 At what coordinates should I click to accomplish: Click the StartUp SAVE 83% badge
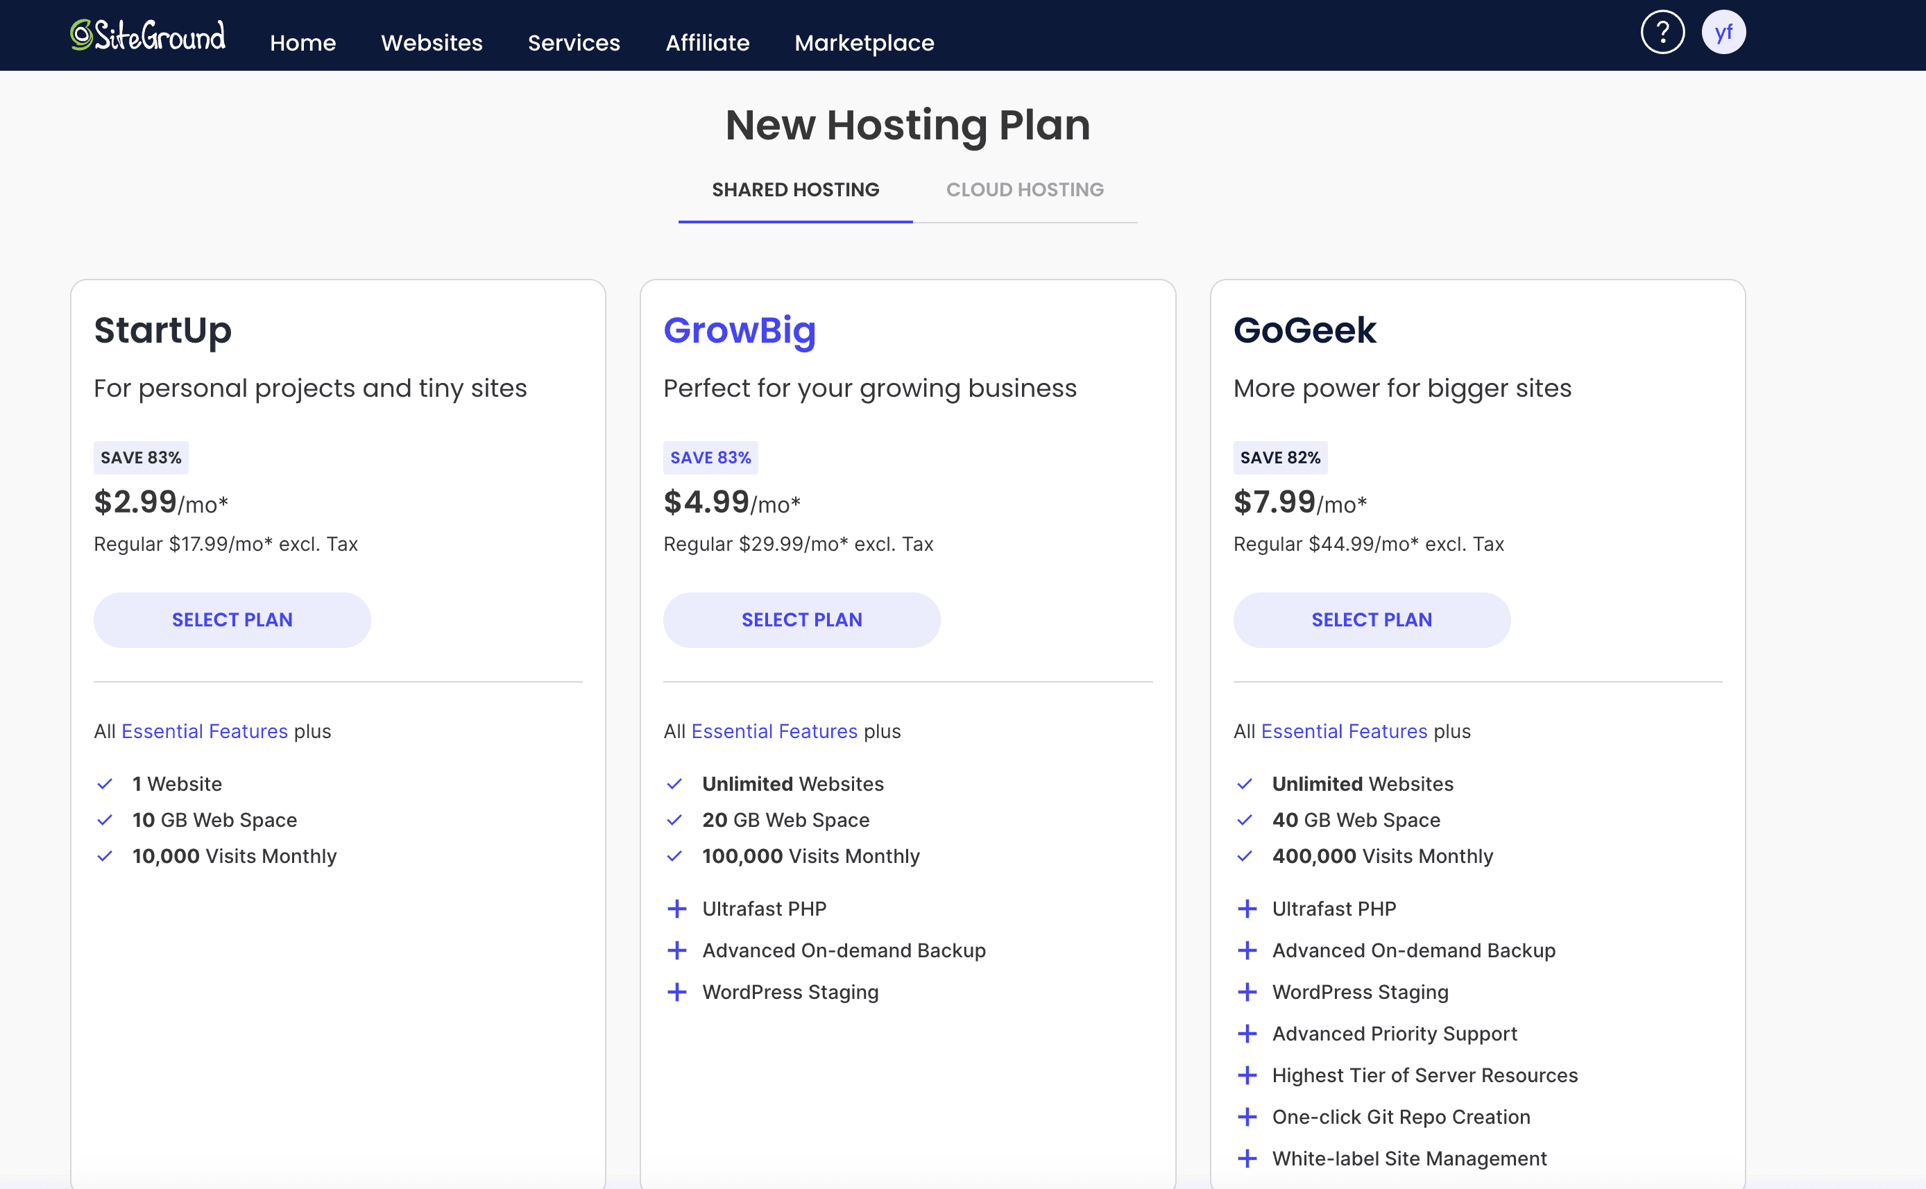pyautogui.click(x=141, y=458)
